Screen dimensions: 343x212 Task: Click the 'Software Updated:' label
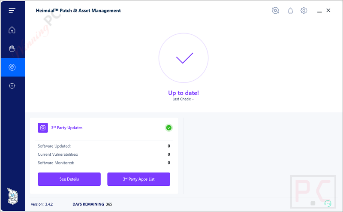(x=54, y=146)
